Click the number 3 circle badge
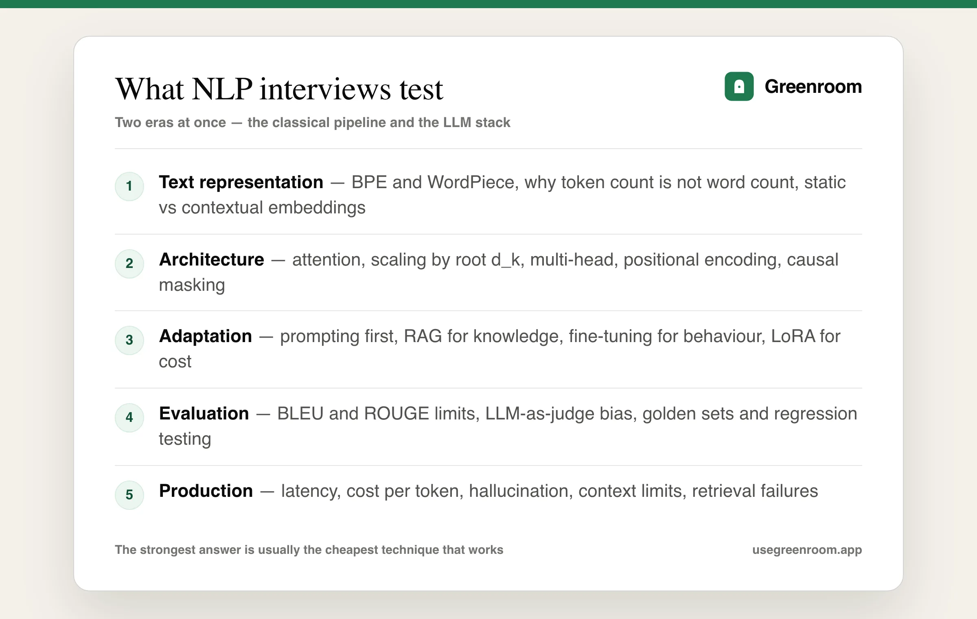977x619 pixels. (x=129, y=340)
